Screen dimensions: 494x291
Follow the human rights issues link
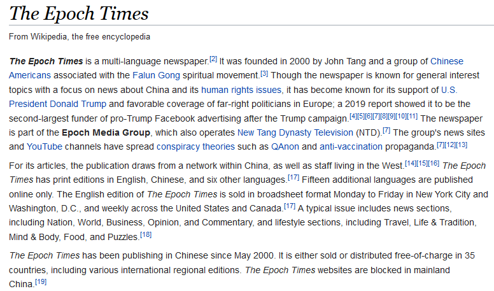(241, 90)
